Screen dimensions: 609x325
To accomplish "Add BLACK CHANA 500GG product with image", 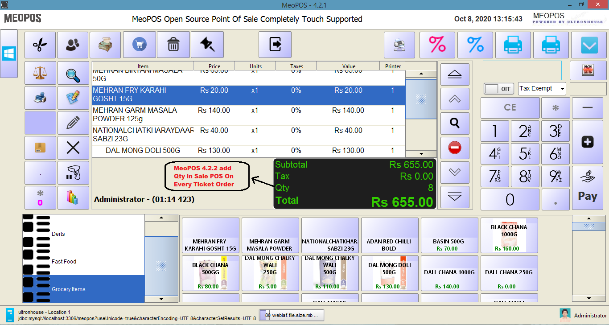I will point(210,273).
